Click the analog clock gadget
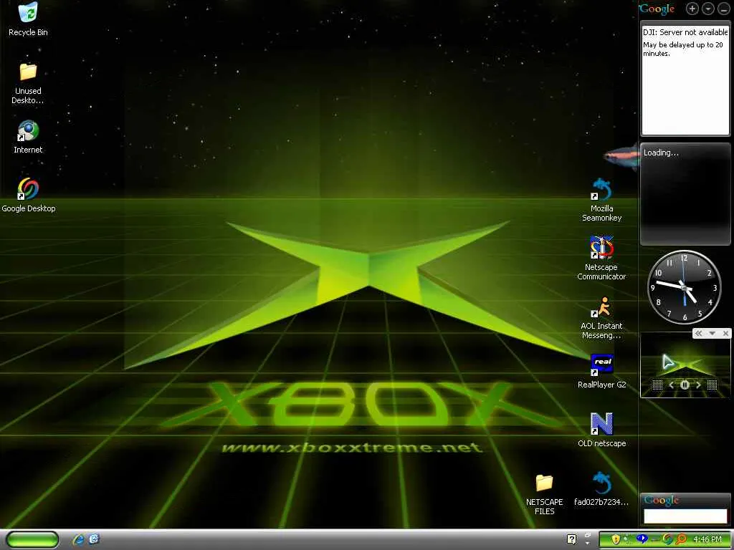Viewport: 734px width, 550px height. 685,287
